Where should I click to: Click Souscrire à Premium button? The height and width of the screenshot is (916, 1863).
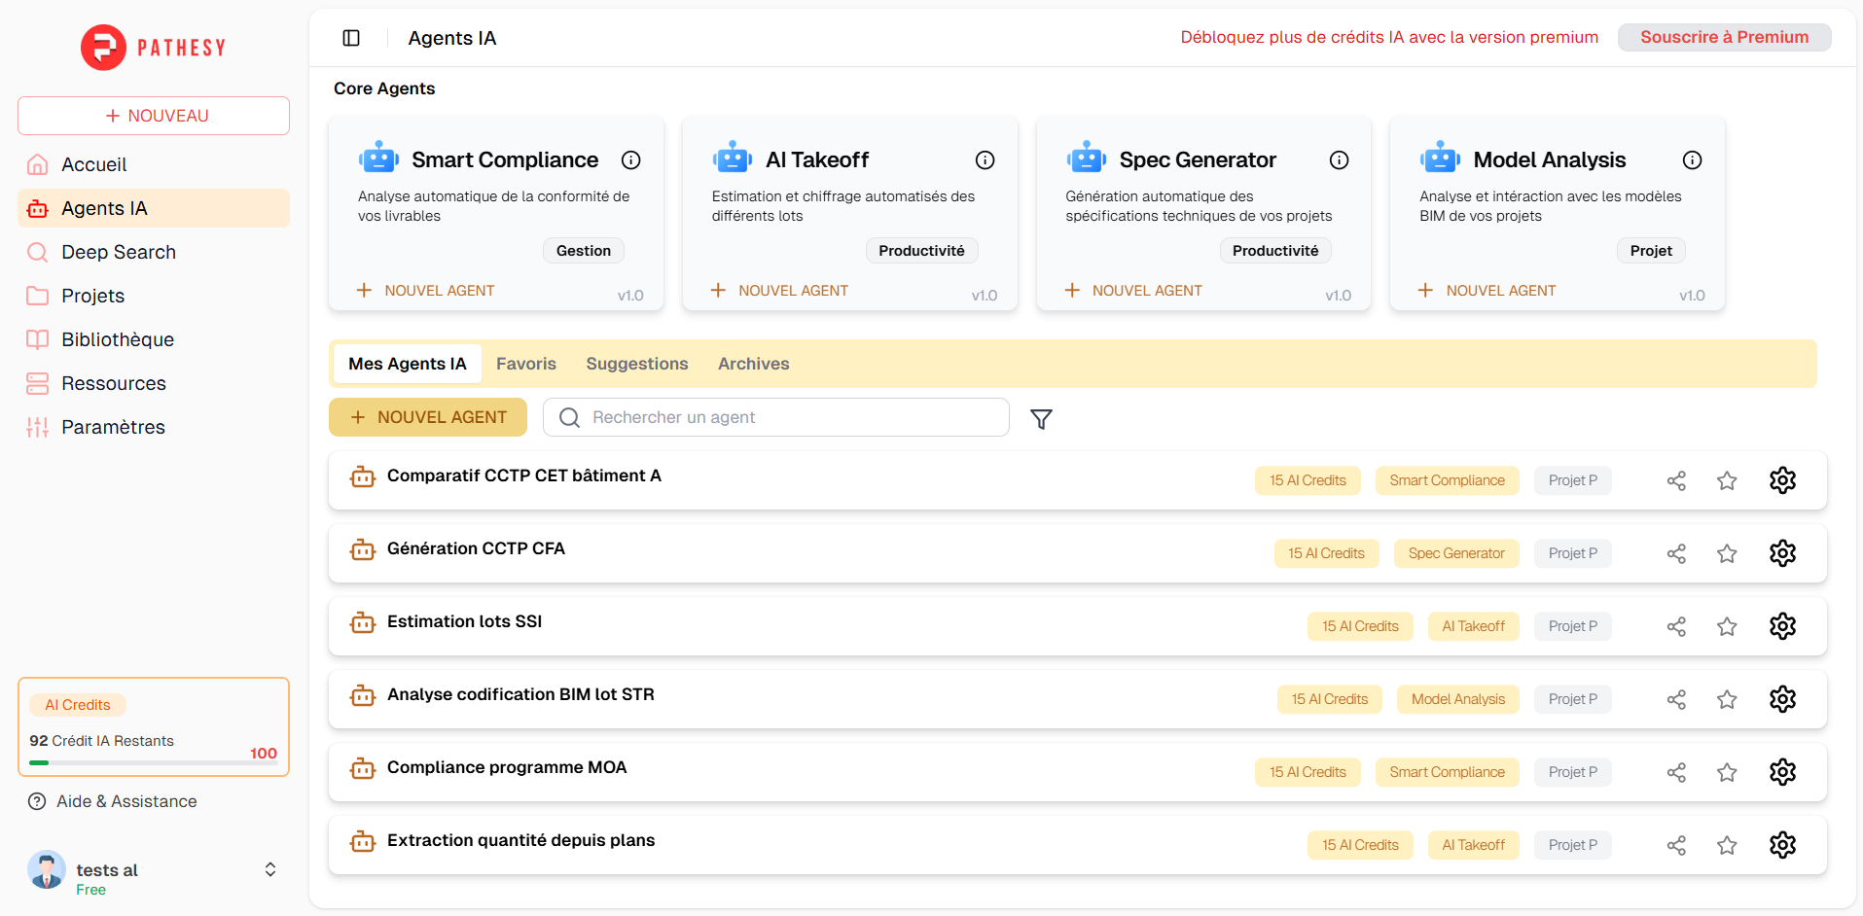(x=1725, y=37)
